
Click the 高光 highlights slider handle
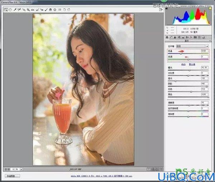click(175, 81)
